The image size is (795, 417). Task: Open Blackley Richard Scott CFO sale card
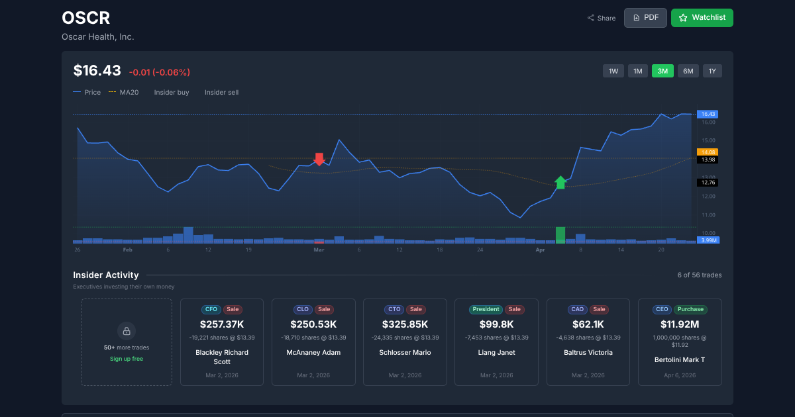(222, 342)
